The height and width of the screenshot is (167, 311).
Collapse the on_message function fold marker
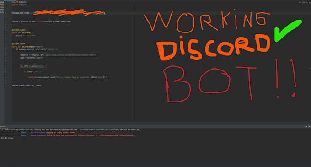click(x=11, y=47)
